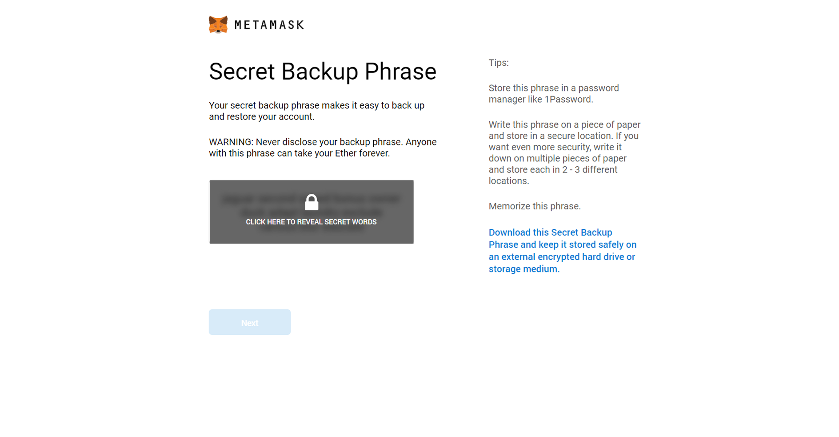Click "storage medium." at the link's end
This screenshot has width=839, height=437.
[524, 269]
